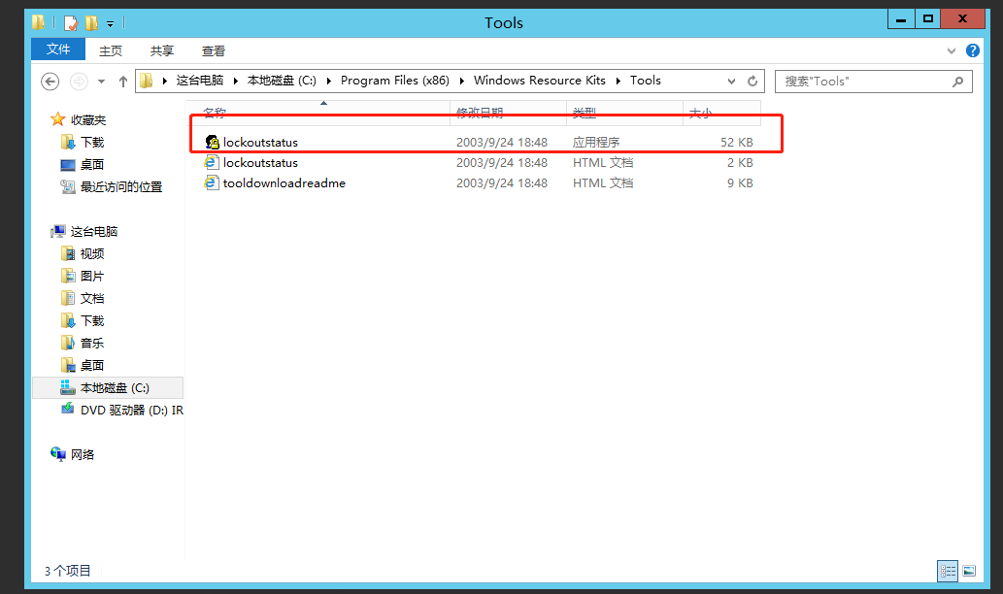
Task: Click the search magnifier icon
Action: point(957,82)
